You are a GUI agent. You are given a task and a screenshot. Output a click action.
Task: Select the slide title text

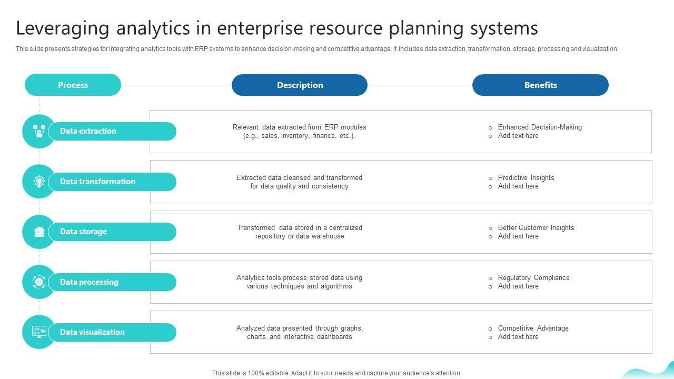point(277,28)
